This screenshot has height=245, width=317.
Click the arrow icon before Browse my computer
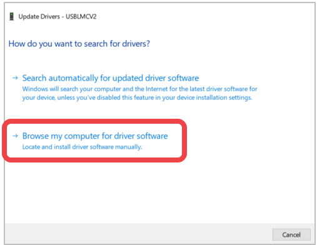point(15,136)
